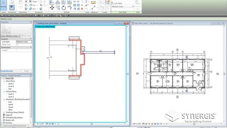
Task: Click the Hide in View lightbulb icon
Action: (87, 1)
